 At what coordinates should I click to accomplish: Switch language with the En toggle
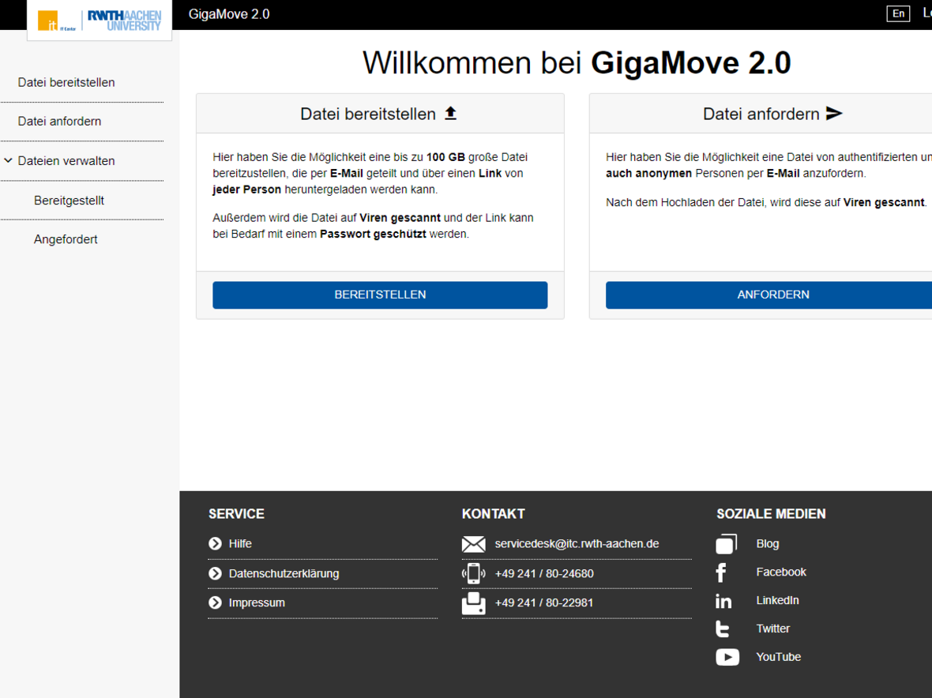[x=898, y=13]
